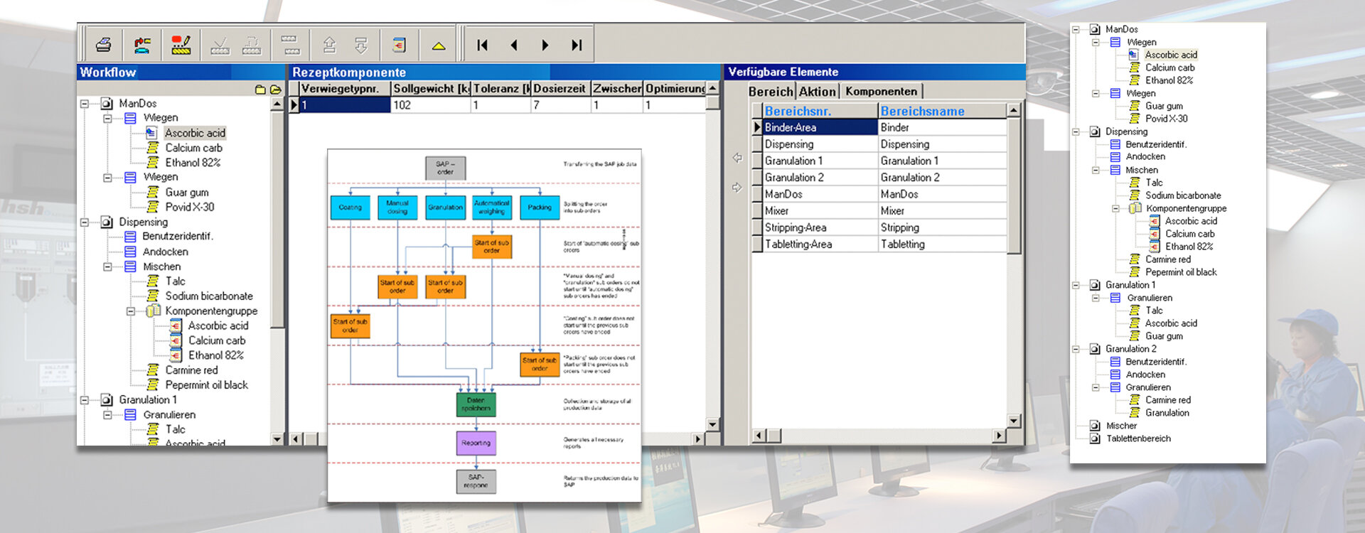The height and width of the screenshot is (533, 1365).
Task: Go to the previous record
Action: [514, 45]
